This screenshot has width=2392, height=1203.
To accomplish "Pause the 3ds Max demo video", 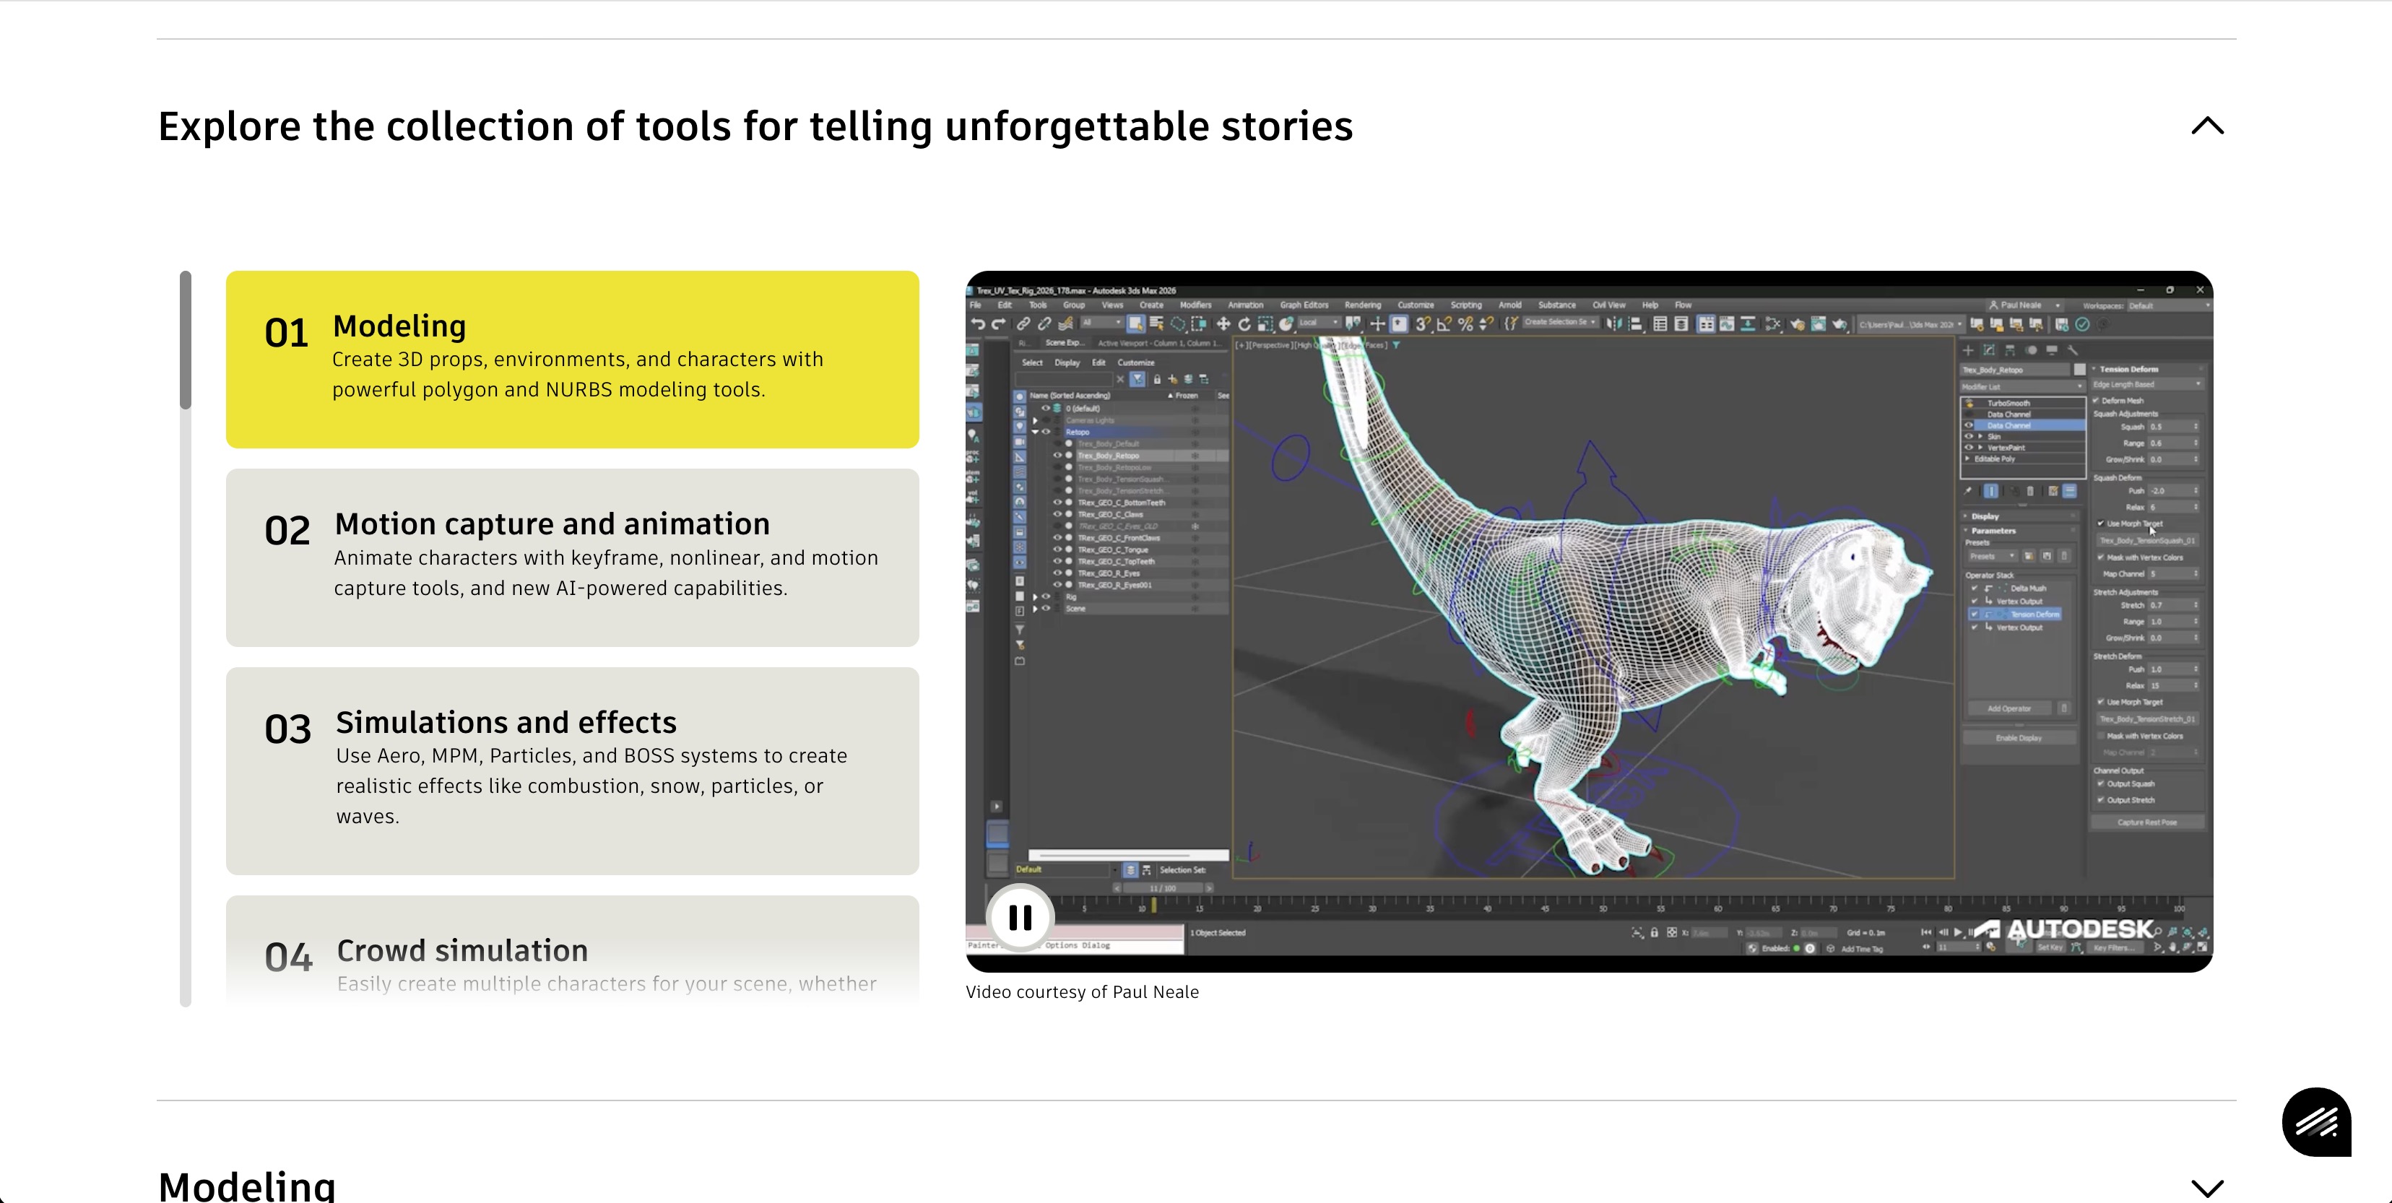I will click(1020, 918).
